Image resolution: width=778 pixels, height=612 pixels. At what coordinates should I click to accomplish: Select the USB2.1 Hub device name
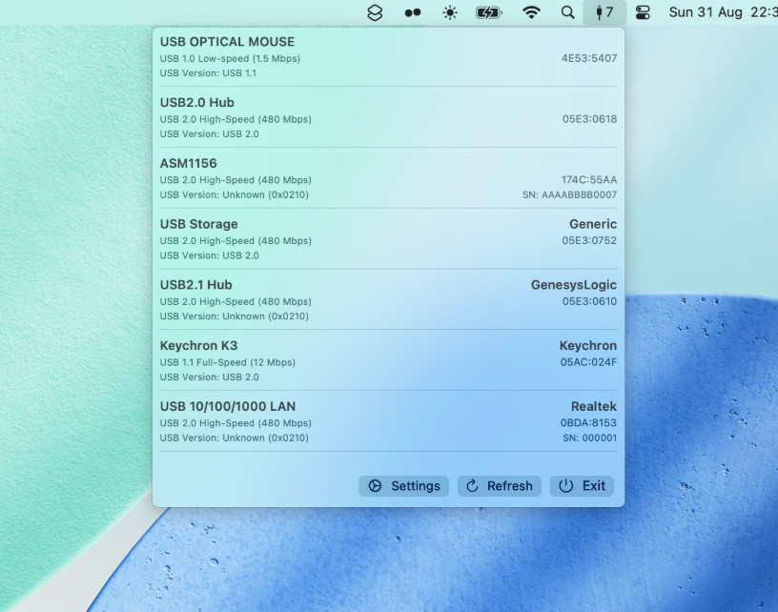tap(196, 285)
